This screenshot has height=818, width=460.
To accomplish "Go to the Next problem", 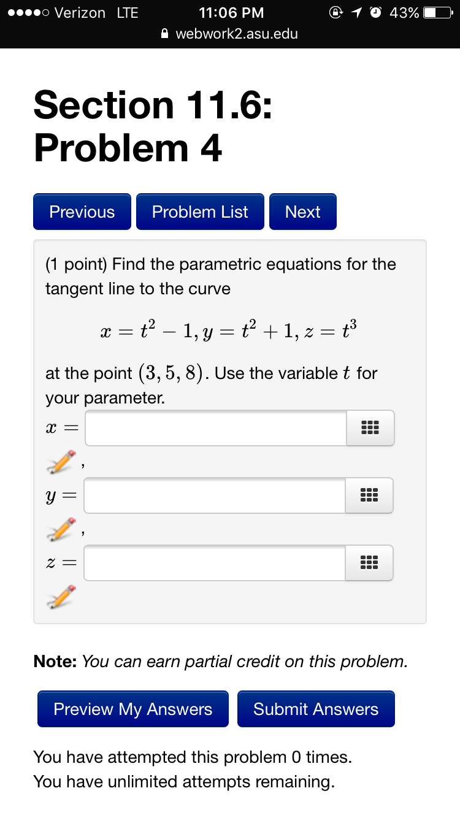I will tap(302, 212).
